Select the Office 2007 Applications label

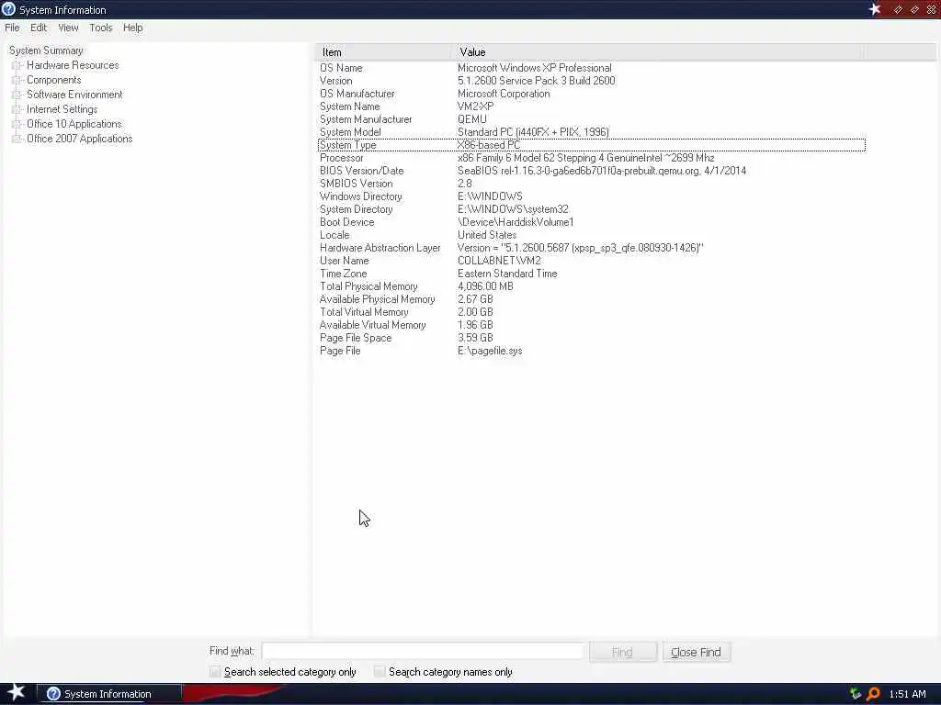79,139
